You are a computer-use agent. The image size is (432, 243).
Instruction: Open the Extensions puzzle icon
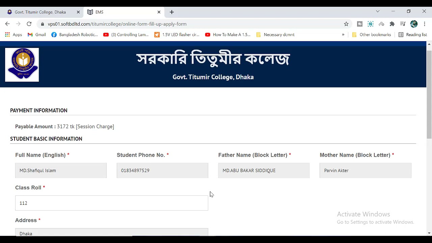(392, 24)
